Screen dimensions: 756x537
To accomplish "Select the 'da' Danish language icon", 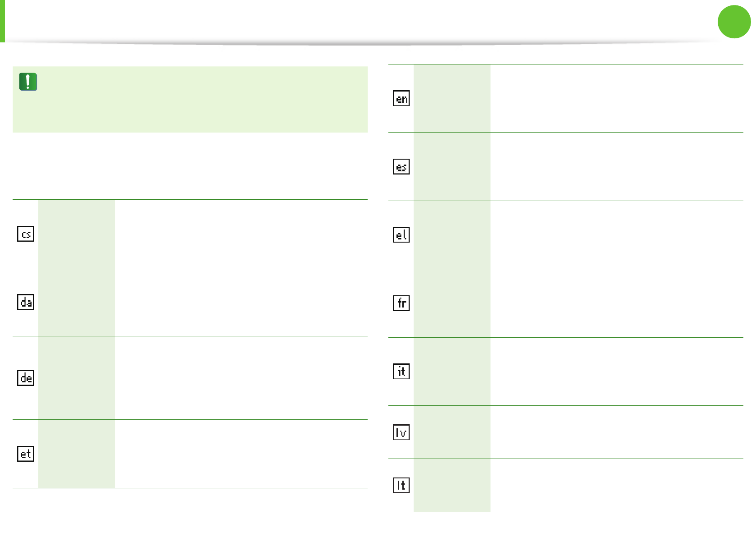I will [26, 302].
